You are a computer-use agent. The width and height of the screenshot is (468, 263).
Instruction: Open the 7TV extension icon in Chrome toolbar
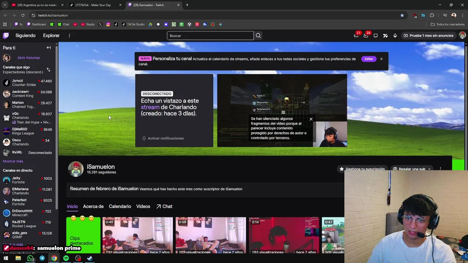pyautogui.click(x=423, y=15)
